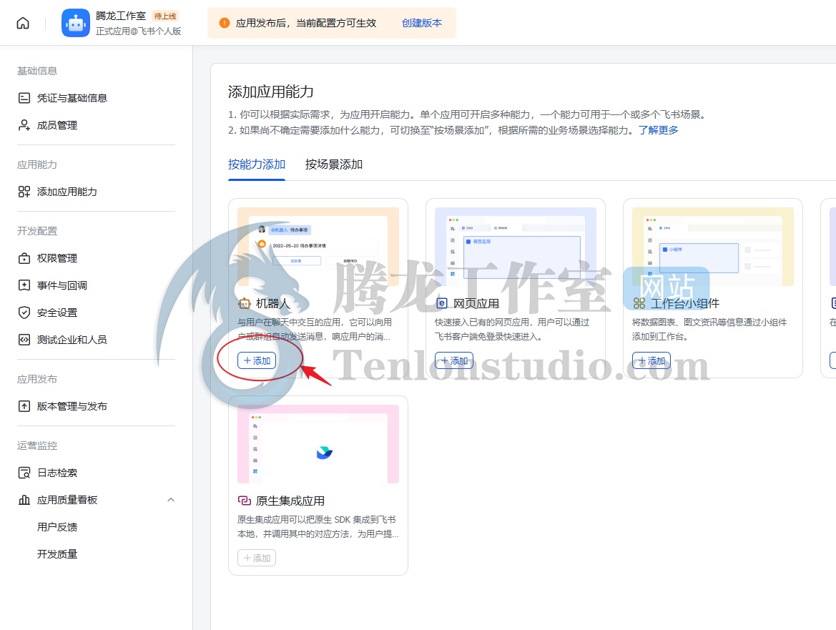The width and height of the screenshot is (836, 630).
Task: Collapse the 应用质量看板 chevron
Action: coord(171,500)
